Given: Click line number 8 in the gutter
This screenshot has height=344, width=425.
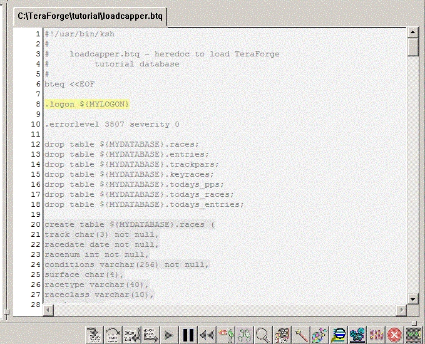Looking at the screenshot, I should coord(38,104).
